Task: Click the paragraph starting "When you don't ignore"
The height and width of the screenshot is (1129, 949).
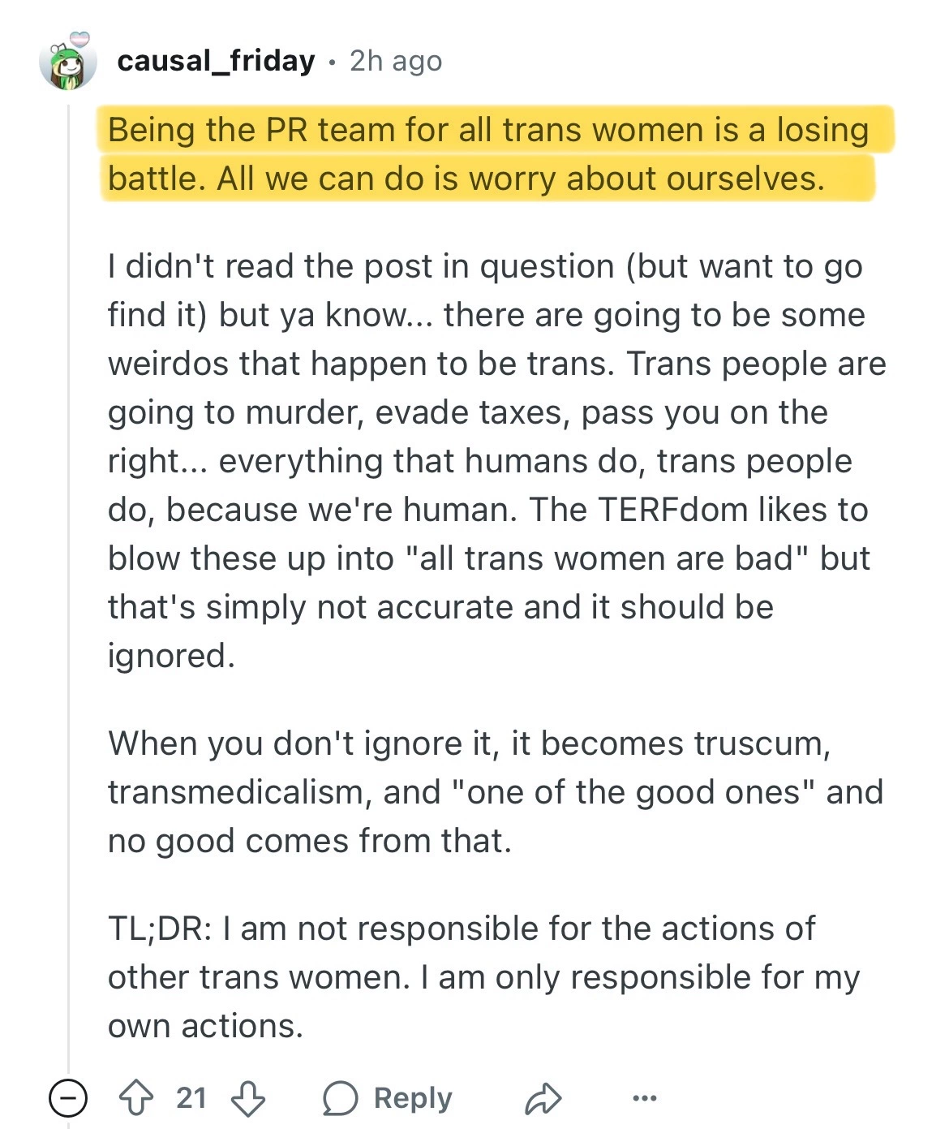Action: tap(495, 792)
